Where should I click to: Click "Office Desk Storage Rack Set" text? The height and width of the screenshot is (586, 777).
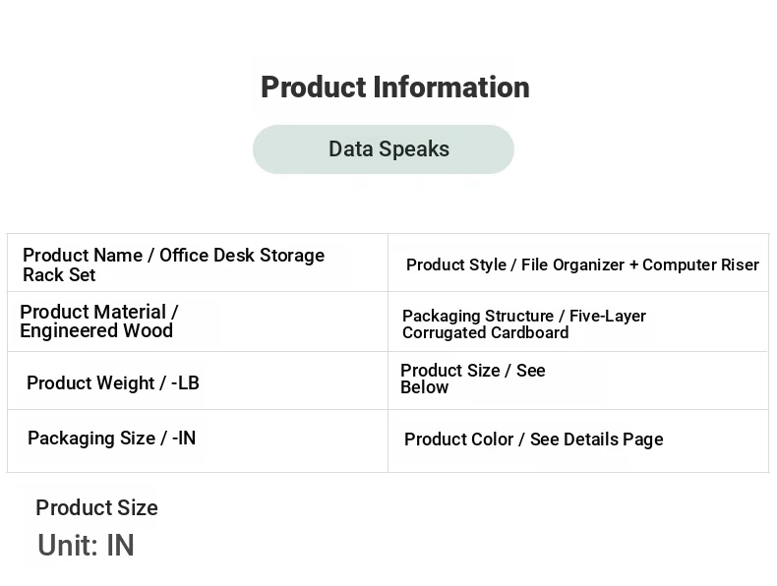point(173,265)
